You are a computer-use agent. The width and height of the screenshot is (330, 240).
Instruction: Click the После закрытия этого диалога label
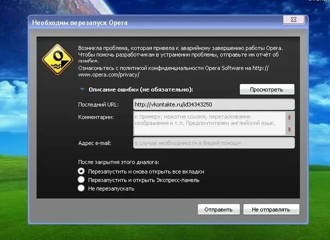tap(119, 162)
